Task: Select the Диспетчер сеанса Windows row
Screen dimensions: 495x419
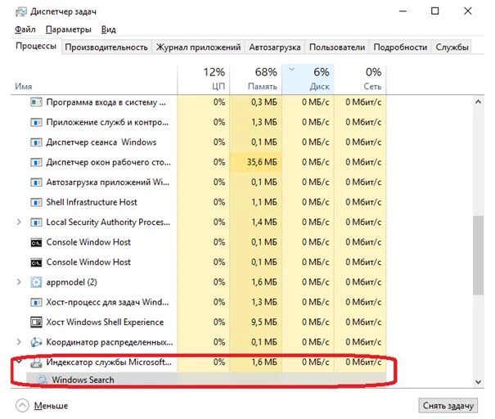Action: pyautogui.click(x=199, y=142)
